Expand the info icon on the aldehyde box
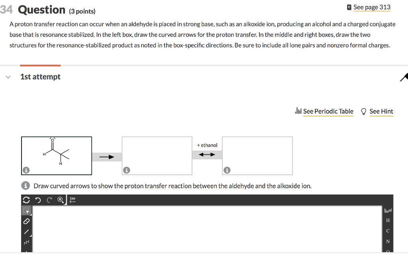The image size is (408, 255). tap(26, 170)
